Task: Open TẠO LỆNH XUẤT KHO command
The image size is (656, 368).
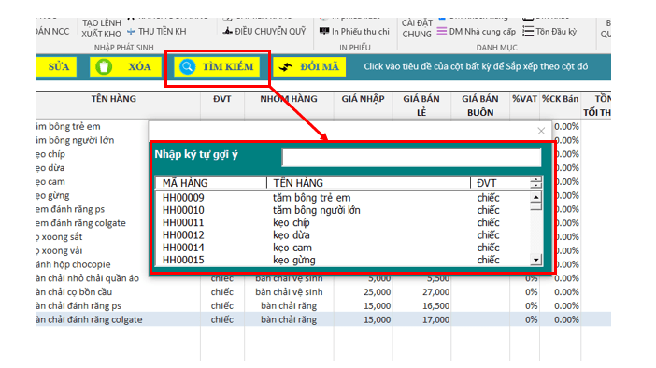Action: 101,28
